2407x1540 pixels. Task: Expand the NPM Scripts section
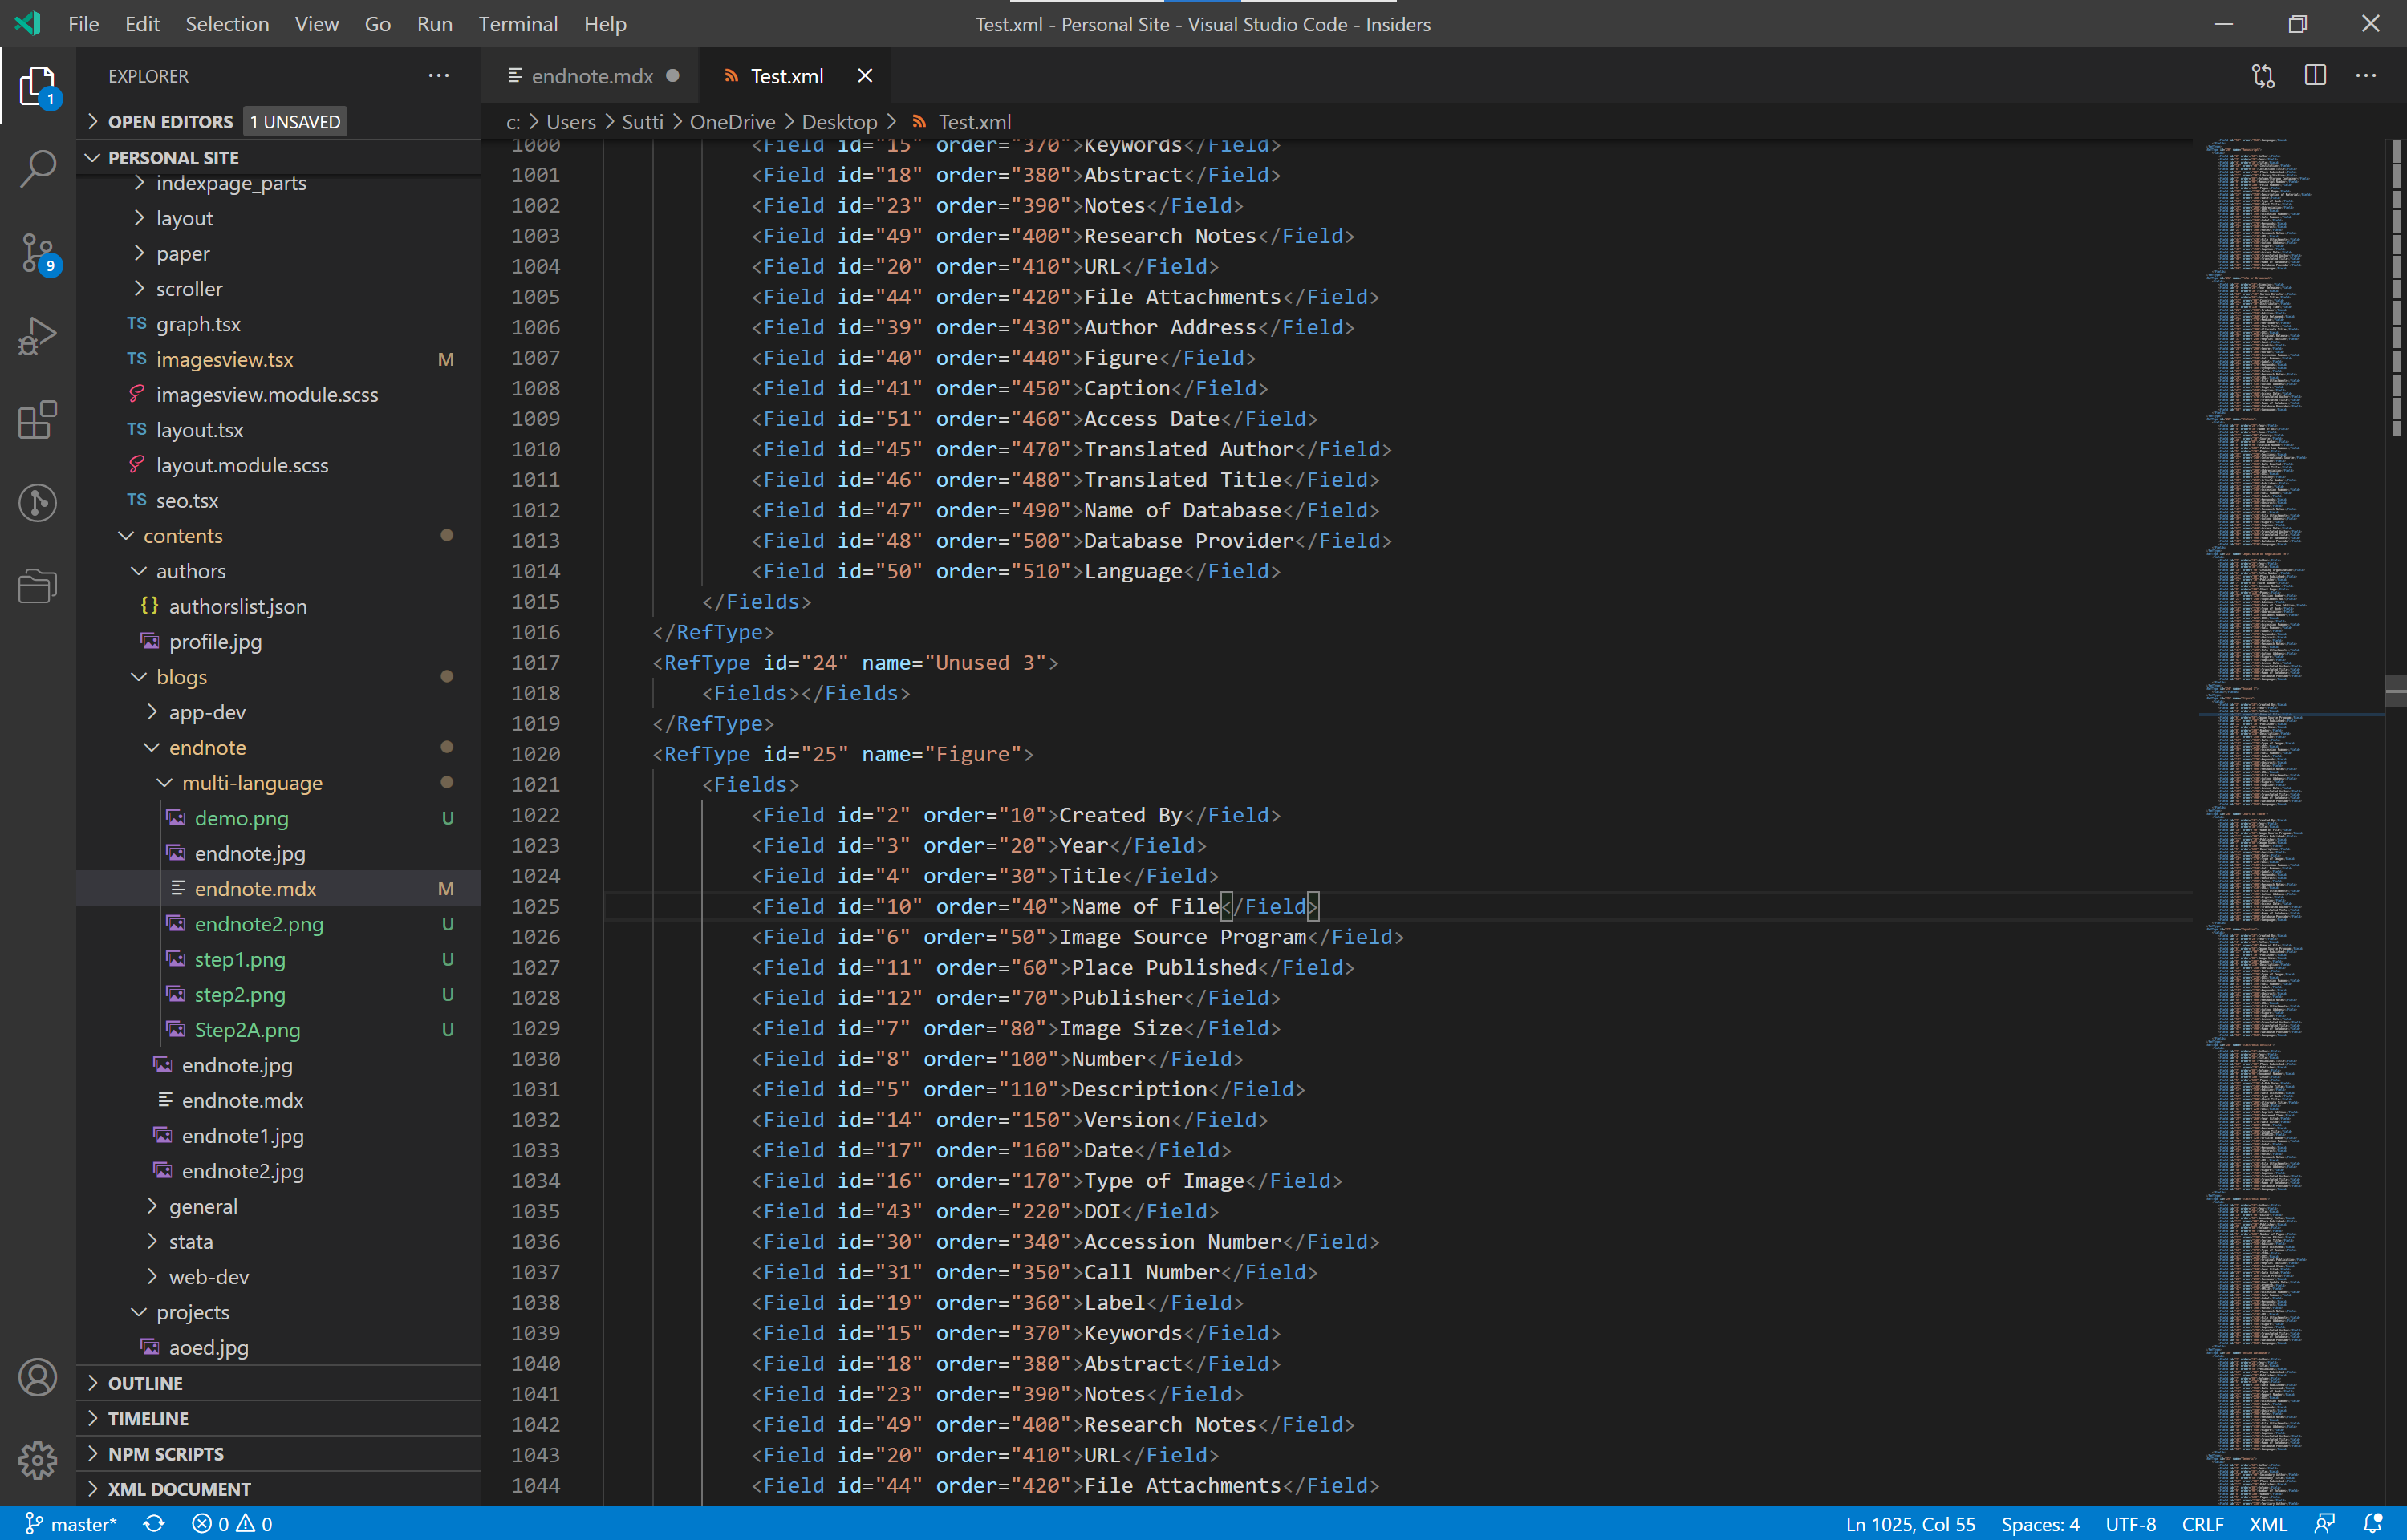pyautogui.click(x=278, y=1454)
